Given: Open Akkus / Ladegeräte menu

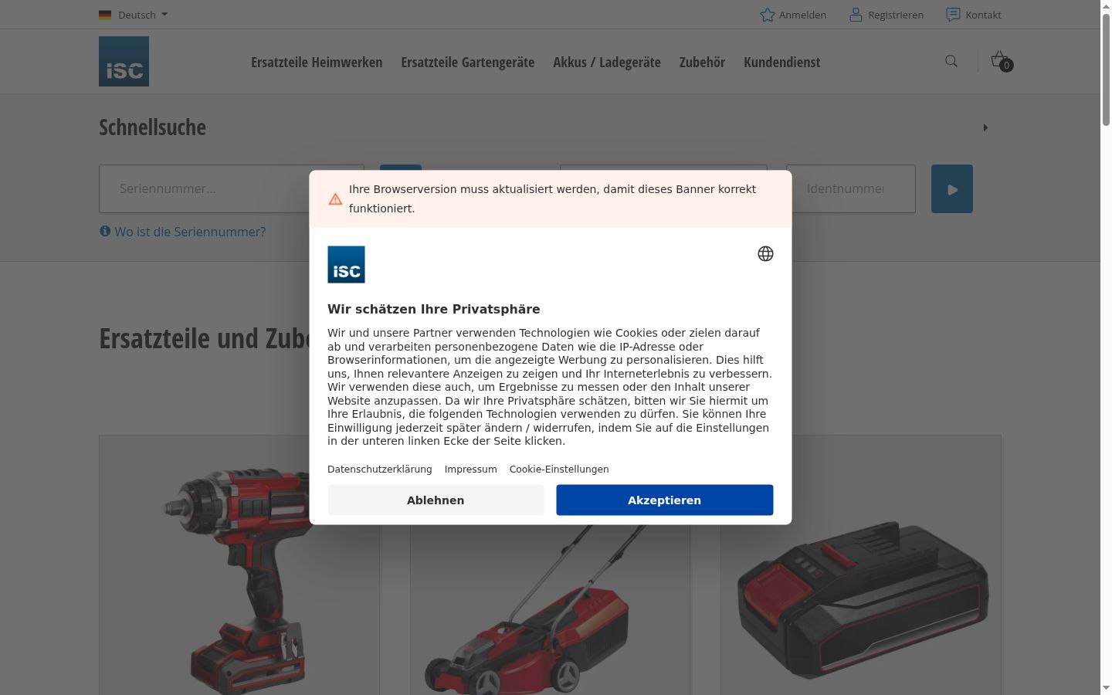Looking at the screenshot, I should pyautogui.click(x=607, y=62).
